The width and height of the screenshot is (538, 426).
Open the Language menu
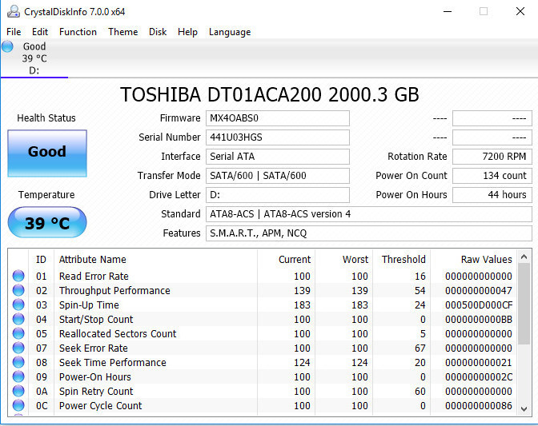pos(230,32)
